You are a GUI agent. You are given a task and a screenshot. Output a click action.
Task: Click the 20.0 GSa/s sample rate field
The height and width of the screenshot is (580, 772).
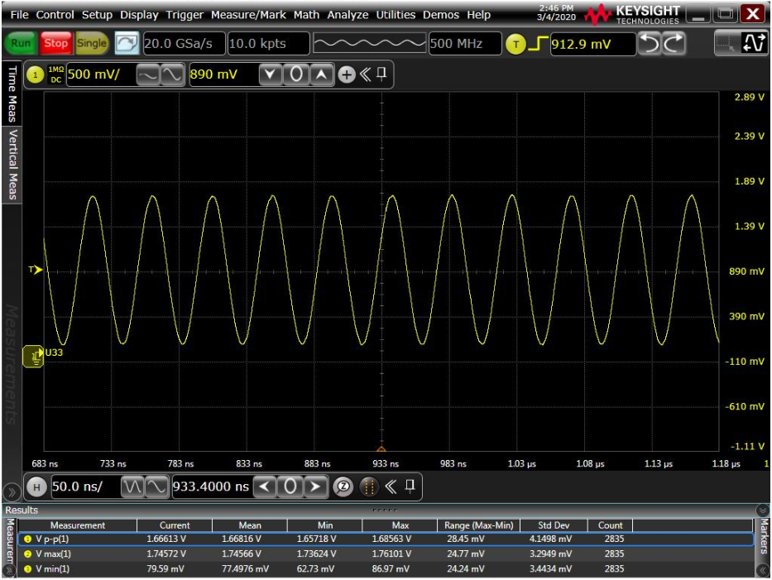pyautogui.click(x=184, y=44)
